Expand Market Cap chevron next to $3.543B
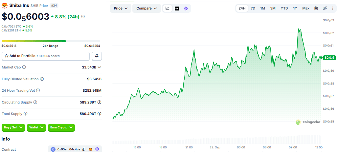The image size is (339, 152). 100,67
